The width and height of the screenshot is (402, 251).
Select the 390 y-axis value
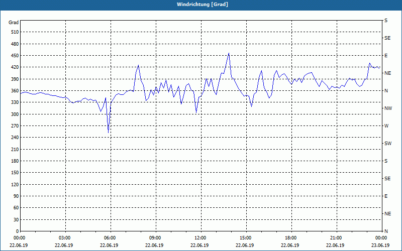[x=15, y=79]
